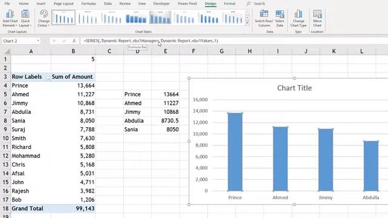388x218 pixels.
Task: Apply the second chart style thumbnail
Action: coord(87,18)
